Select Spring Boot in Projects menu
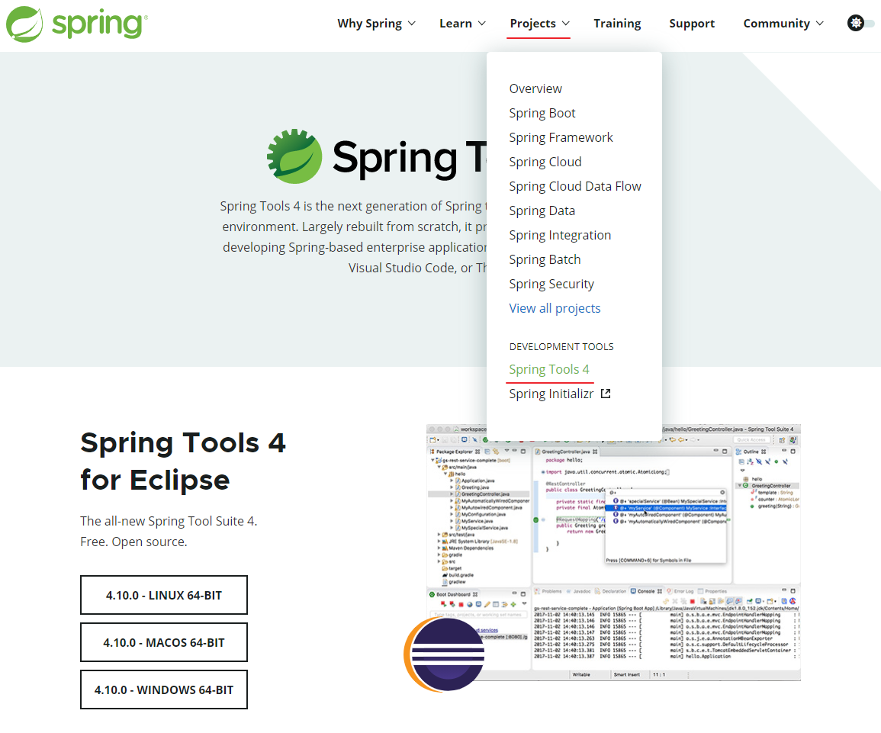The height and width of the screenshot is (733, 881). (x=542, y=113)
